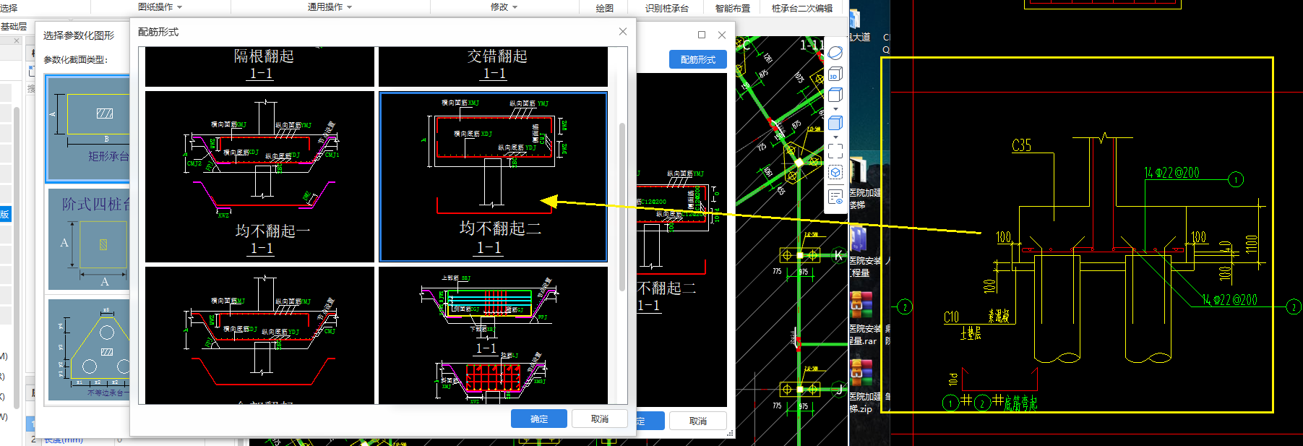
Task: Open the 通用操作 dropdown
Action: [x=330, y=7]
